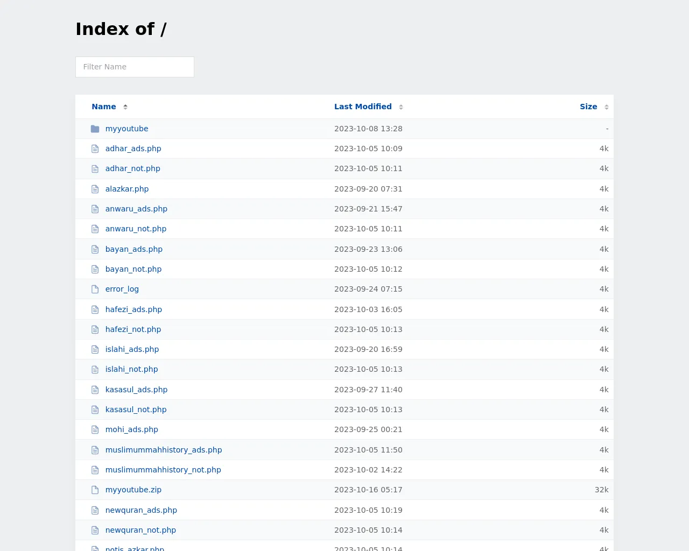This screenshot has height=551, width=689.
Task: Toggle sort arrows next to Last Modified
Action: [401, 107]
